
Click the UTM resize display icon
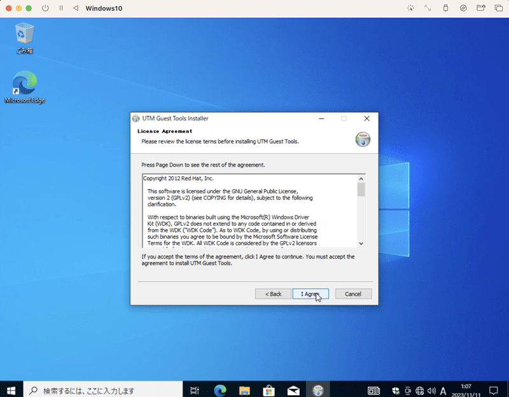(x=428, y=8)
